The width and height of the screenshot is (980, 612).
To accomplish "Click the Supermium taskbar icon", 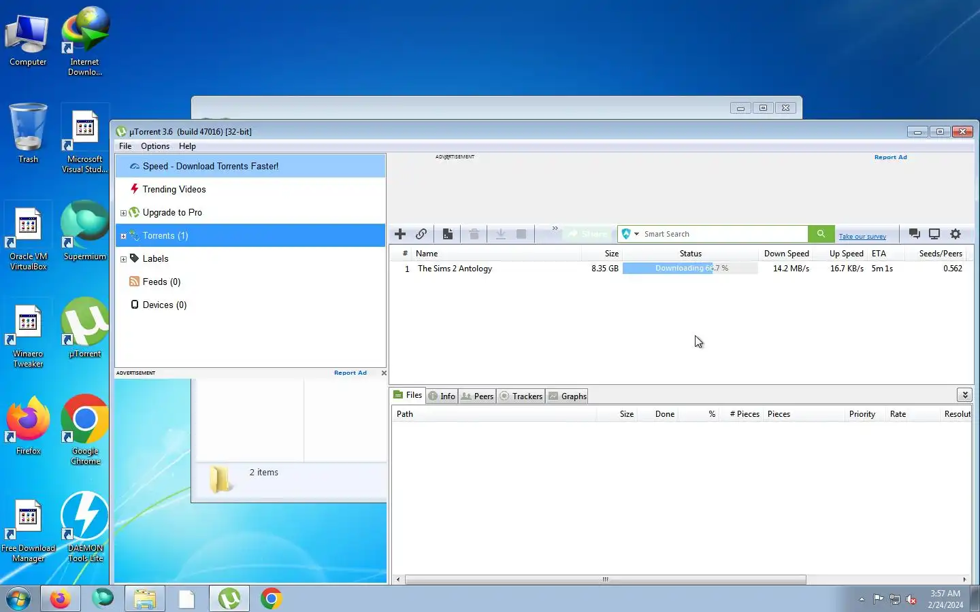I will pyautogui.click(x=103, y=599).
